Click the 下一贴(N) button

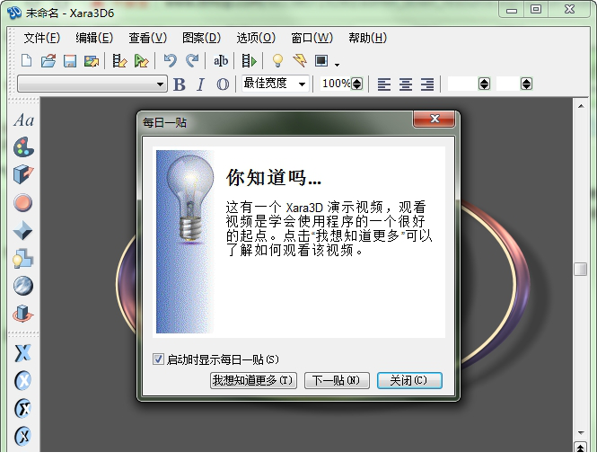(x=337, y=380)
